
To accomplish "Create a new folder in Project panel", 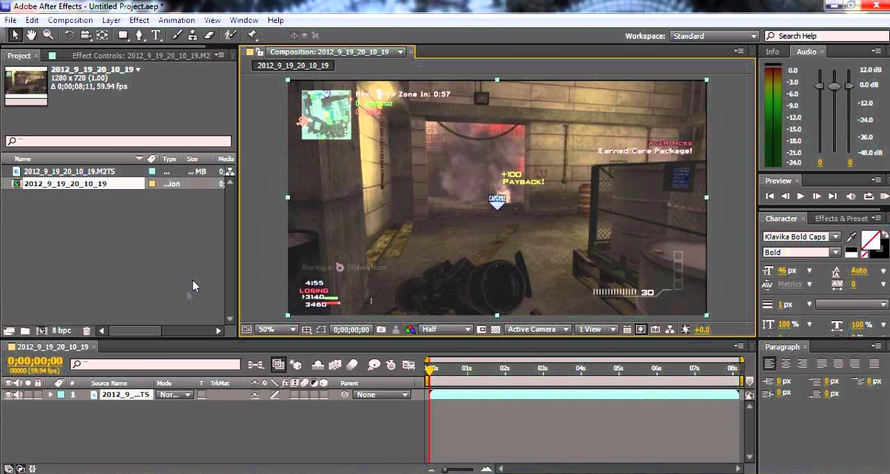I will click(25, 331).
